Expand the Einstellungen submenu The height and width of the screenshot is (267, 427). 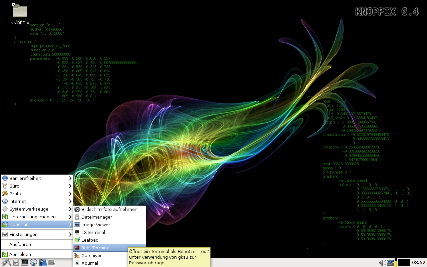[37, 234]
